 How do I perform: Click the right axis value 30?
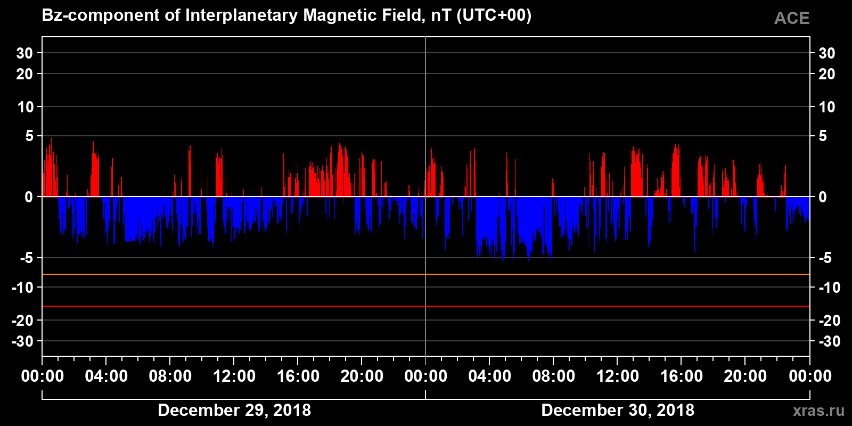[826, 53]
